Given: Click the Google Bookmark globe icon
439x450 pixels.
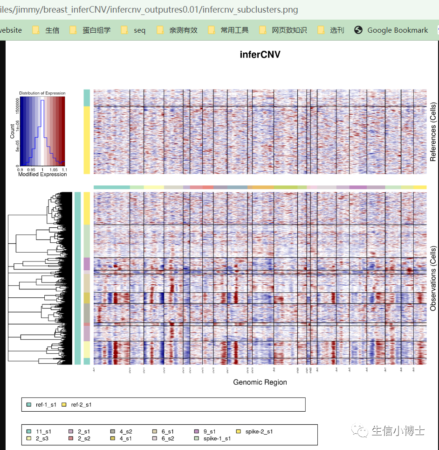Looking at the screenshot, I should (x=358, y=30).
